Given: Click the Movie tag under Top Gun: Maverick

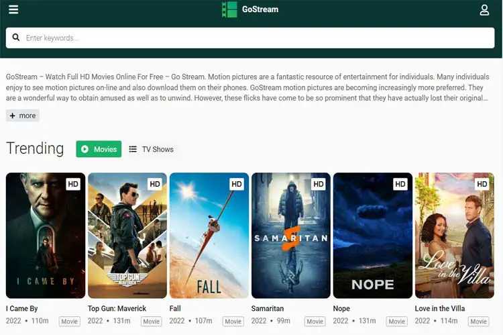Looking at the screenshot, I should click(x=151, y=321).
